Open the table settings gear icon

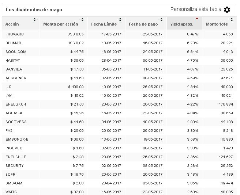click(227, 9)
